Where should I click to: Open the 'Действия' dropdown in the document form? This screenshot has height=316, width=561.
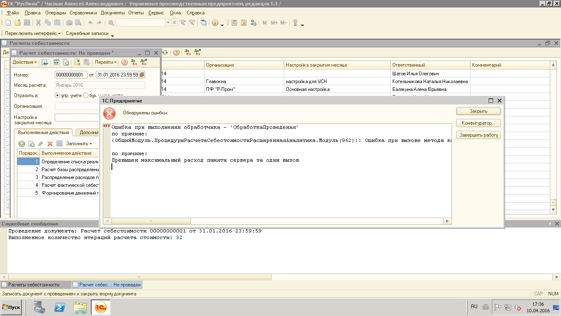coord(24,63)
